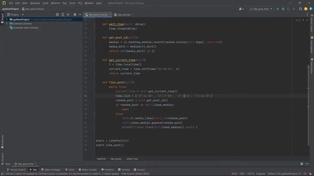Click the JetBrains Toolbox icon top right
Image resolution: width=314 pixels, height=176 pixels.
[x=311, y=9]
